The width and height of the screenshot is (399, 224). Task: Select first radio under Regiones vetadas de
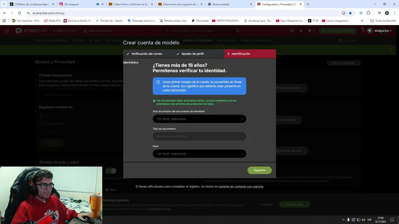(41, 116)
